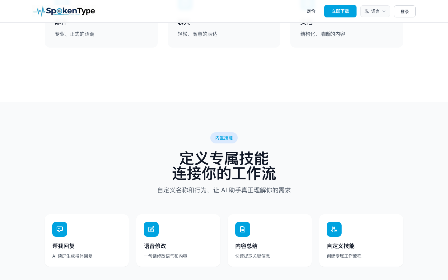Select the 内容总结 card title
Image resolution: width=448 pixels, height=280 pixels.
tap(246, 246)
